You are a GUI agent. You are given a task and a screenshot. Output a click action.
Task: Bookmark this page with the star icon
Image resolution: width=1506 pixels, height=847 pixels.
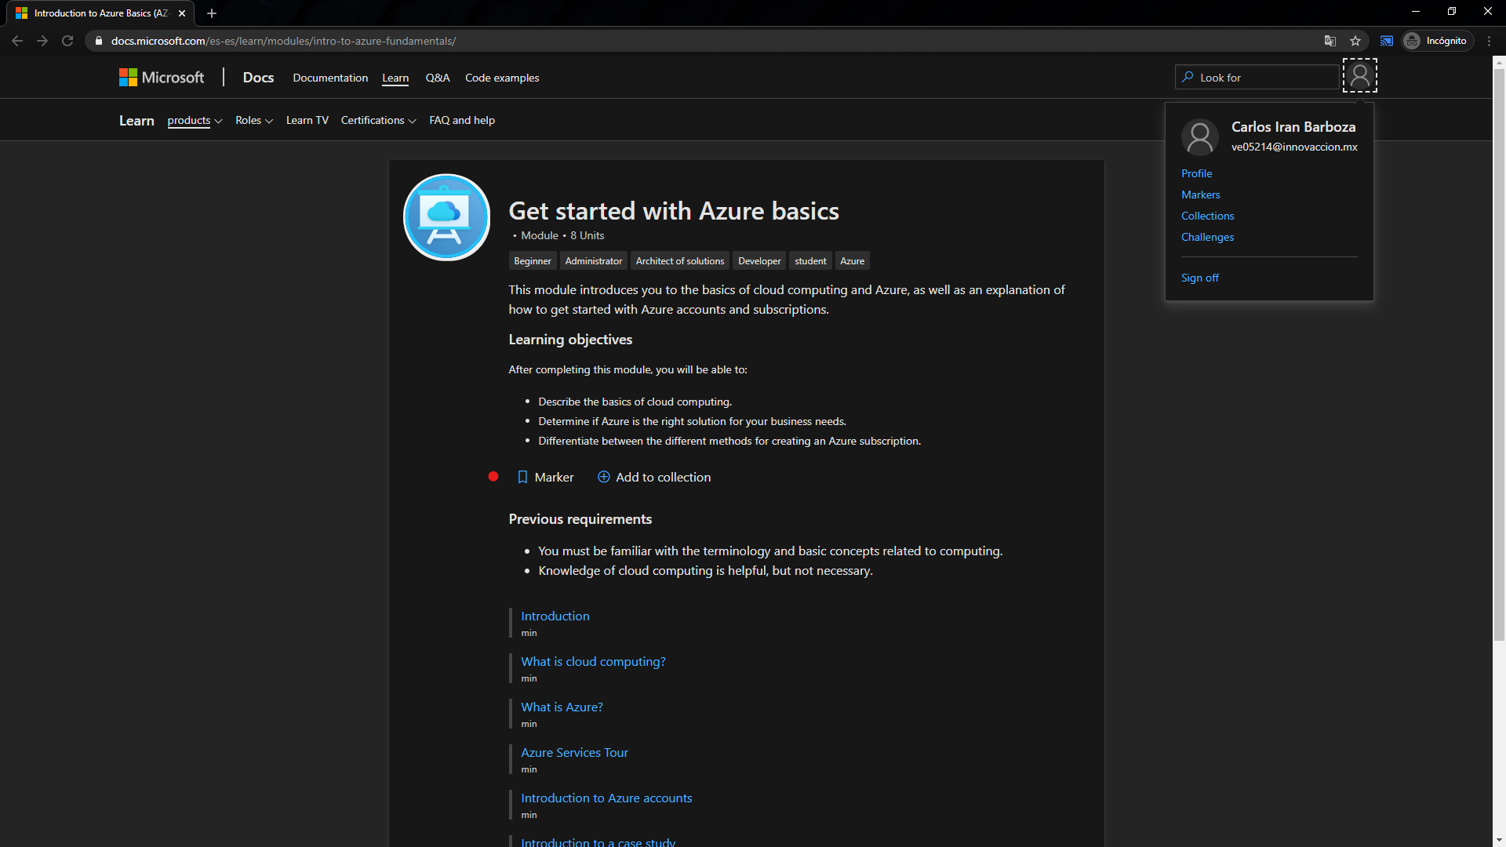pos(1355,41)
